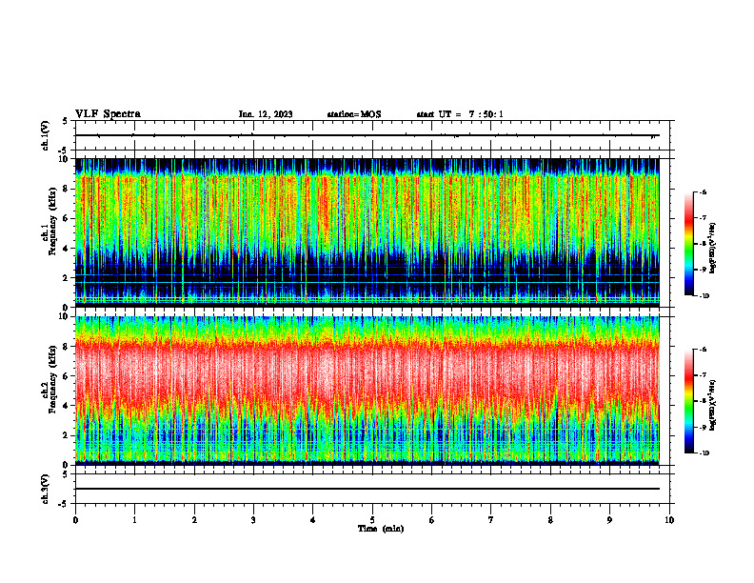Click the "8" kHz label on ch.1 axis
This screenshot has width=754, height=583.
click(67, 189)
